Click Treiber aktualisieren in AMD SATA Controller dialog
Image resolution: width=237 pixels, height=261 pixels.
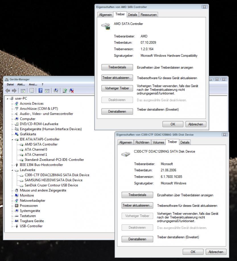(117, 78)
